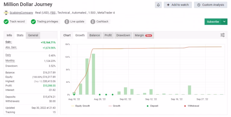
Task: Click the Gain value +15,164.71%
Action: click(48, 43)
